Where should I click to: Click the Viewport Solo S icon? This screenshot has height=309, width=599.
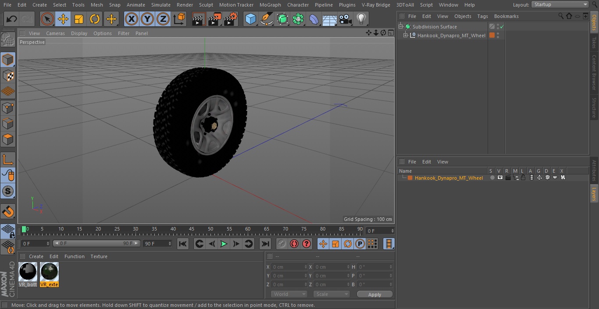(x=8, y=191)
